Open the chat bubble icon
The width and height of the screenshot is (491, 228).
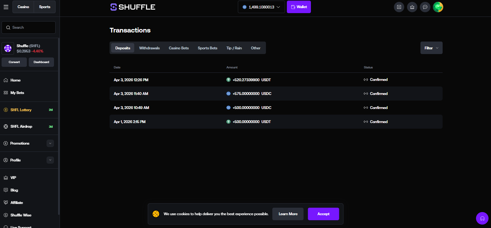(x=425, y=7)
